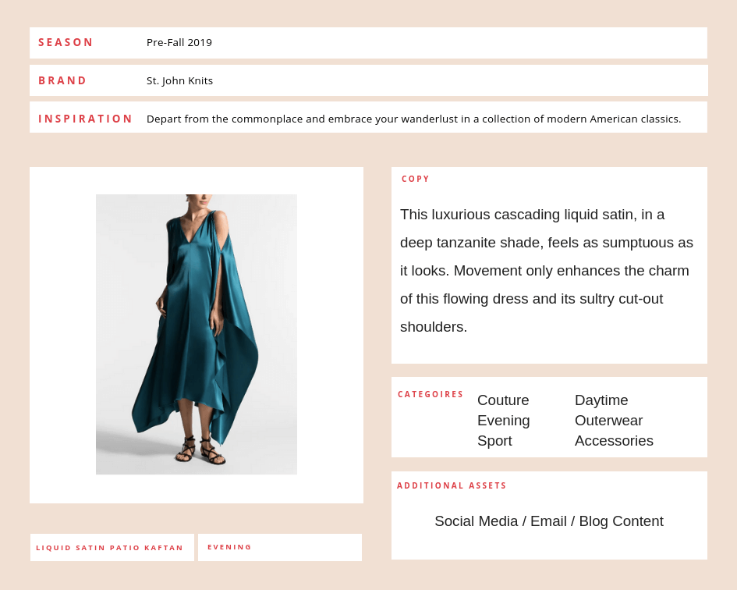The width and height of the screenshot is (737, 590).
Task: Choose the Outerwear category
Action: pyautogui.click(x=608, y=421)
